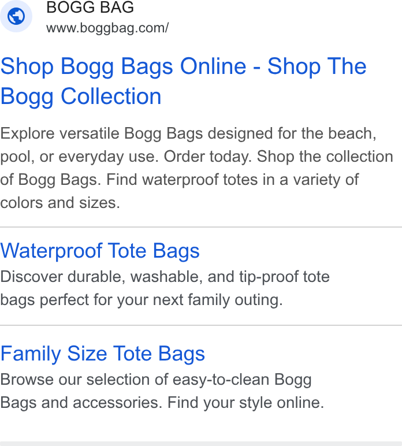402x446 pixels.
Task: Open the Family Size Tote Bags sitelink
Action: click(x=102, y=354)
